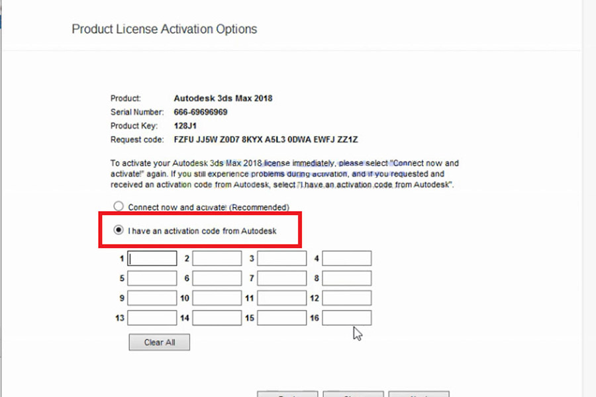596x397 pixels.
Task: Click into activation code box 8
Action: pyautogui.click(x=347, y=279)
